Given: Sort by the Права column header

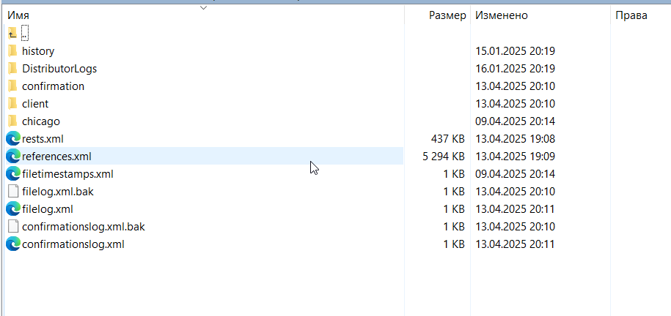Looking at the screenshot, I should pos(631,15).
